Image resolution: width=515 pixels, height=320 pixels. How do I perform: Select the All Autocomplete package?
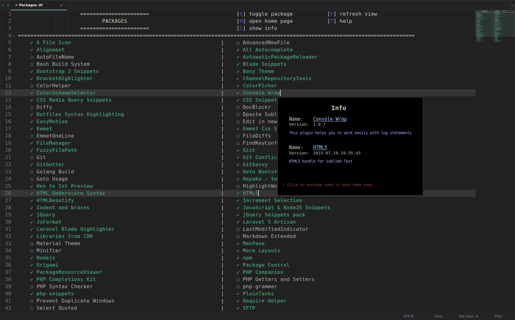(267, 50)
